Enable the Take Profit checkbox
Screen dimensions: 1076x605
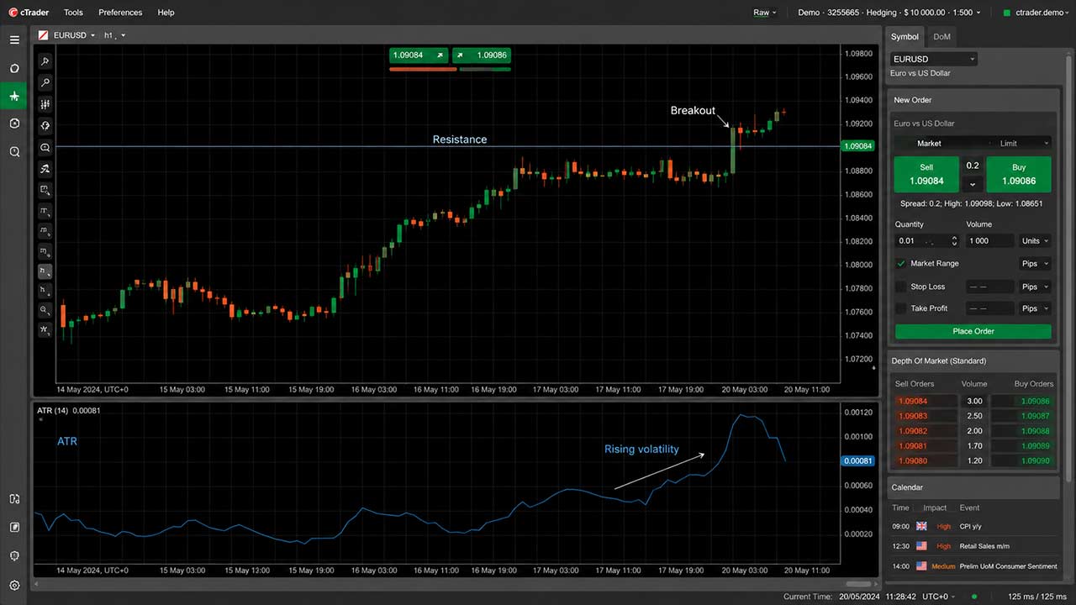pos(901,308)
